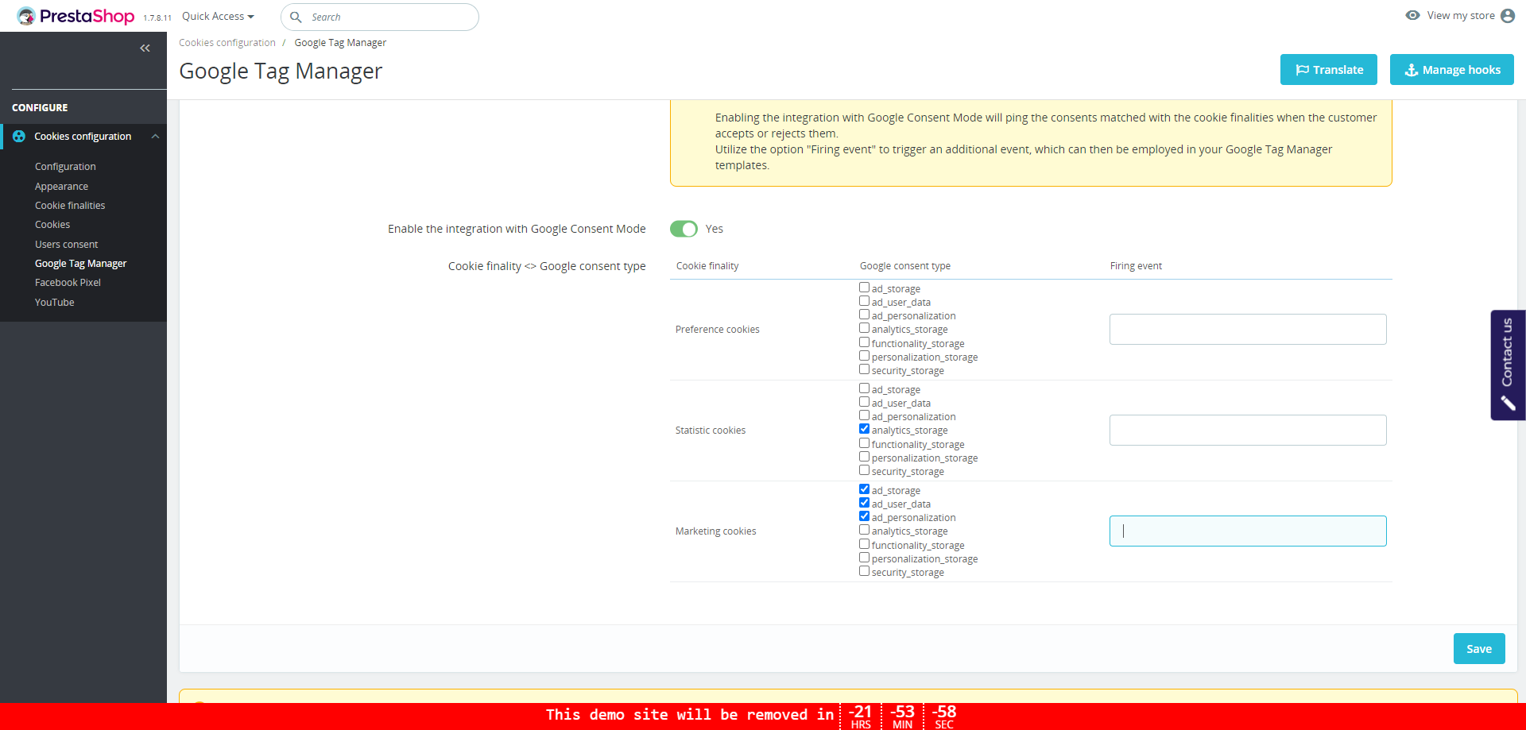Select Google Tag Manager in the sidebar

[x=80, y=264]
